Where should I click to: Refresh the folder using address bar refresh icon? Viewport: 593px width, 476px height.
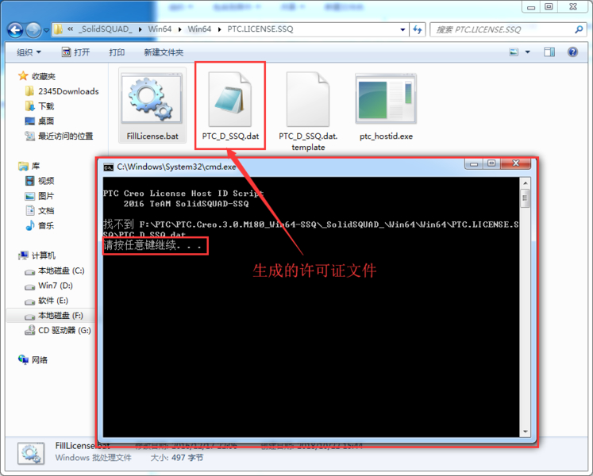tap(418, 29)
